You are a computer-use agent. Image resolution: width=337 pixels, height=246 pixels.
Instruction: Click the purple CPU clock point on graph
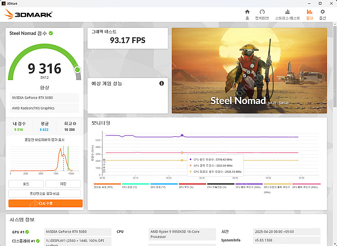[x=182, y=135]
